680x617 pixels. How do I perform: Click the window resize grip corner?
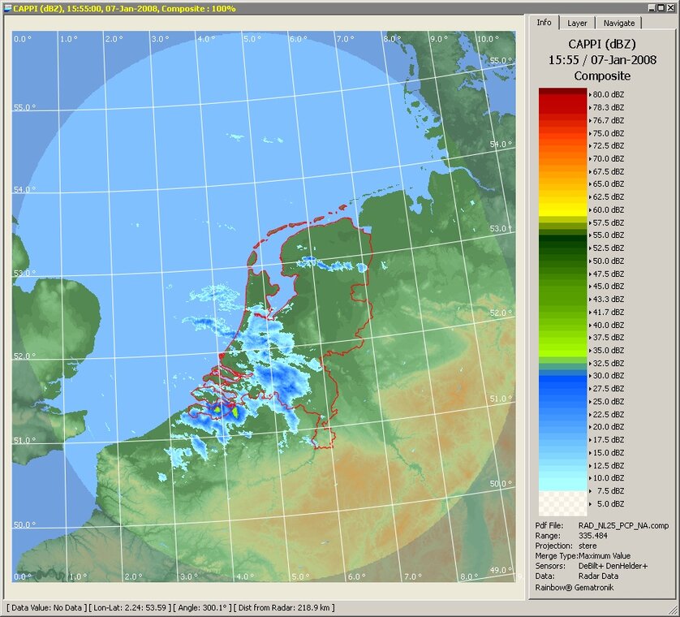(x=674, y=611)
